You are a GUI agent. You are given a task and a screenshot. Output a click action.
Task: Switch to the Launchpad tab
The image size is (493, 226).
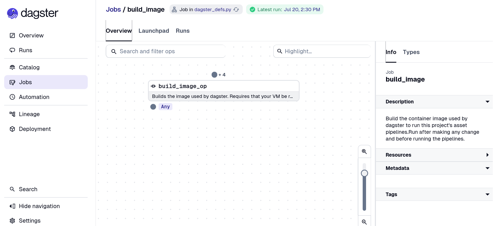coord(154,31)
